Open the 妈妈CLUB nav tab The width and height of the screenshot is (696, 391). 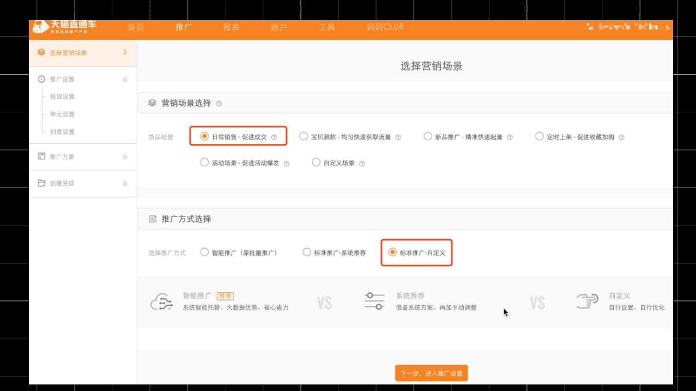(385, 27)
